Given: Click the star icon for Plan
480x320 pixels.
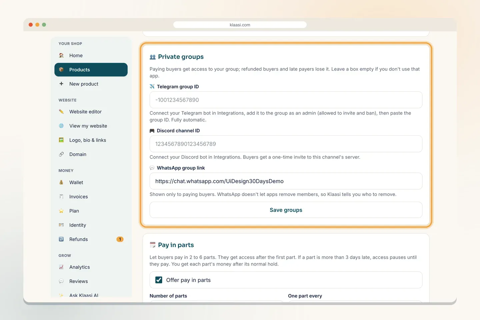Looking at the screenshot, I should tap(61, 211).
